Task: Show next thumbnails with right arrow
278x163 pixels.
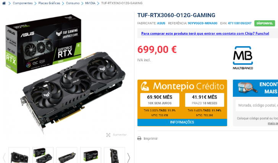Action: (129, 157)
